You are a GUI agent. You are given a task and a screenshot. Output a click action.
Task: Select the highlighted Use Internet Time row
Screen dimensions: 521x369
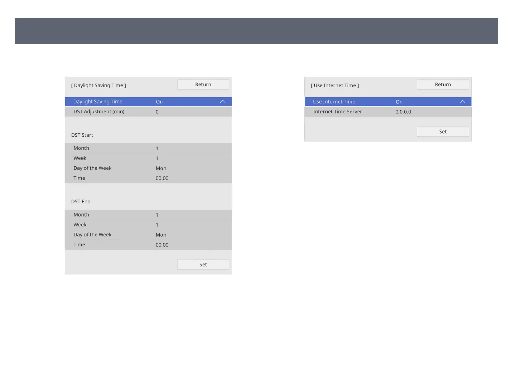coord(388,102)
